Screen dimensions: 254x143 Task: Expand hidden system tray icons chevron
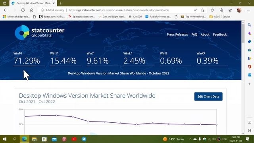tap(190, 139)
